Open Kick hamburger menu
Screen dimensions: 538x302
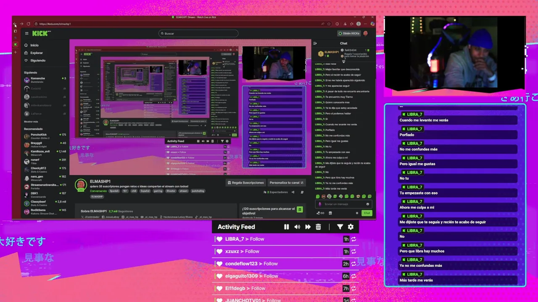click(26, 34)
